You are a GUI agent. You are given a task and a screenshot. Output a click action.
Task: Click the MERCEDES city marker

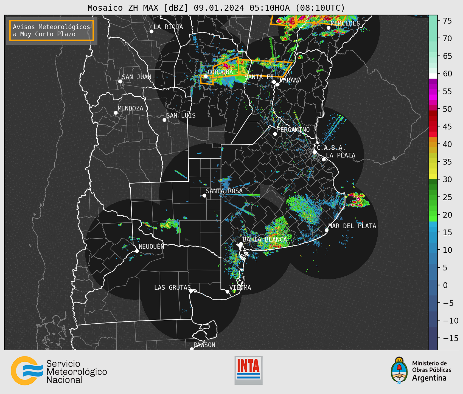(329, 28)
